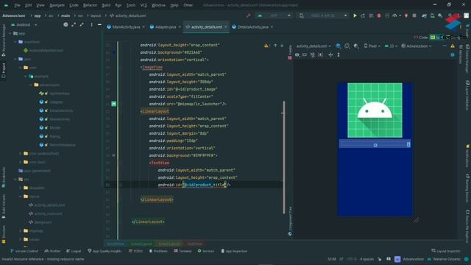This screenshot has width=471, height=265.
Task: Click the background color swatch in gutter
Action: click(114, 52)
